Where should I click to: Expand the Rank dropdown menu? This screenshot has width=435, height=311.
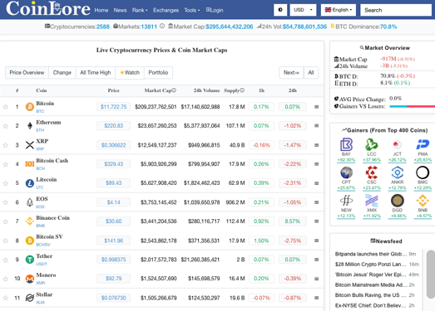pos(140,10)
